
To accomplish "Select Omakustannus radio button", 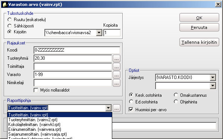I will (x=176, y=95).
